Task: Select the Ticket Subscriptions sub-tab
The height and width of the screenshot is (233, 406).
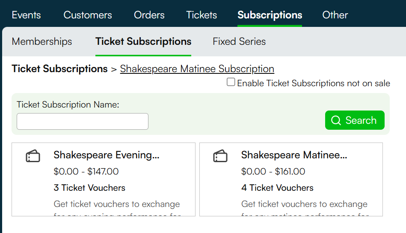Action: pyautogui.click(x=143, y=41)
